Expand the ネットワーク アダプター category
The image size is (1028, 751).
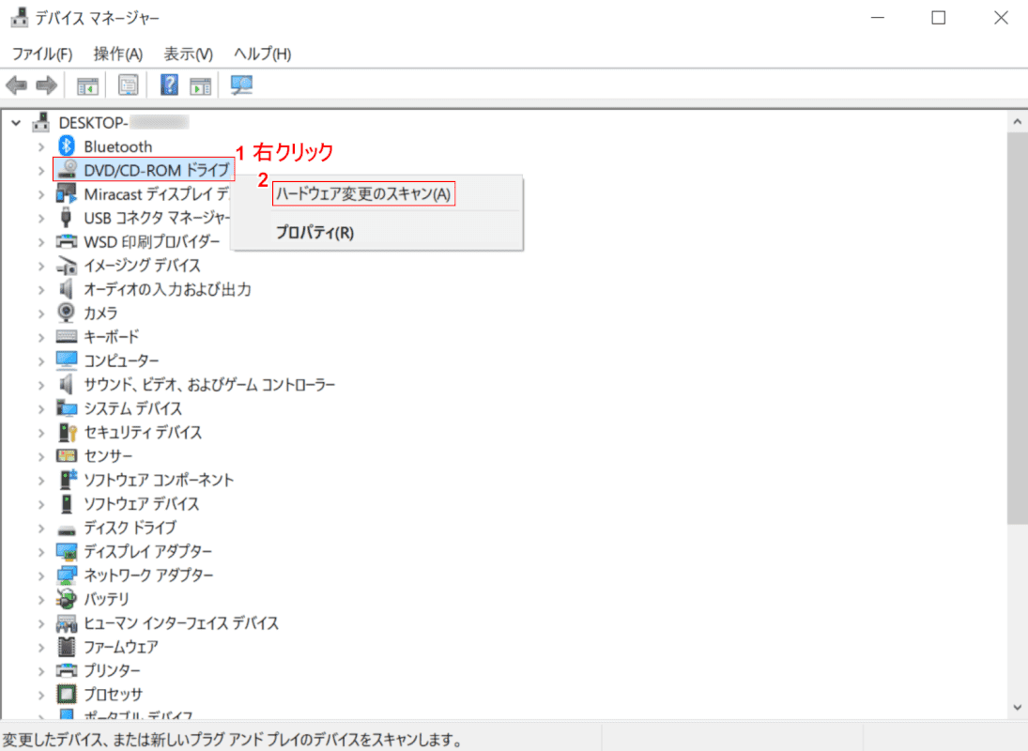coord(41,575)
